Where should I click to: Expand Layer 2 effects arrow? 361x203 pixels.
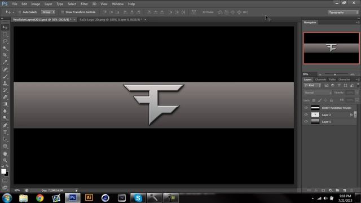click(355, 114)
